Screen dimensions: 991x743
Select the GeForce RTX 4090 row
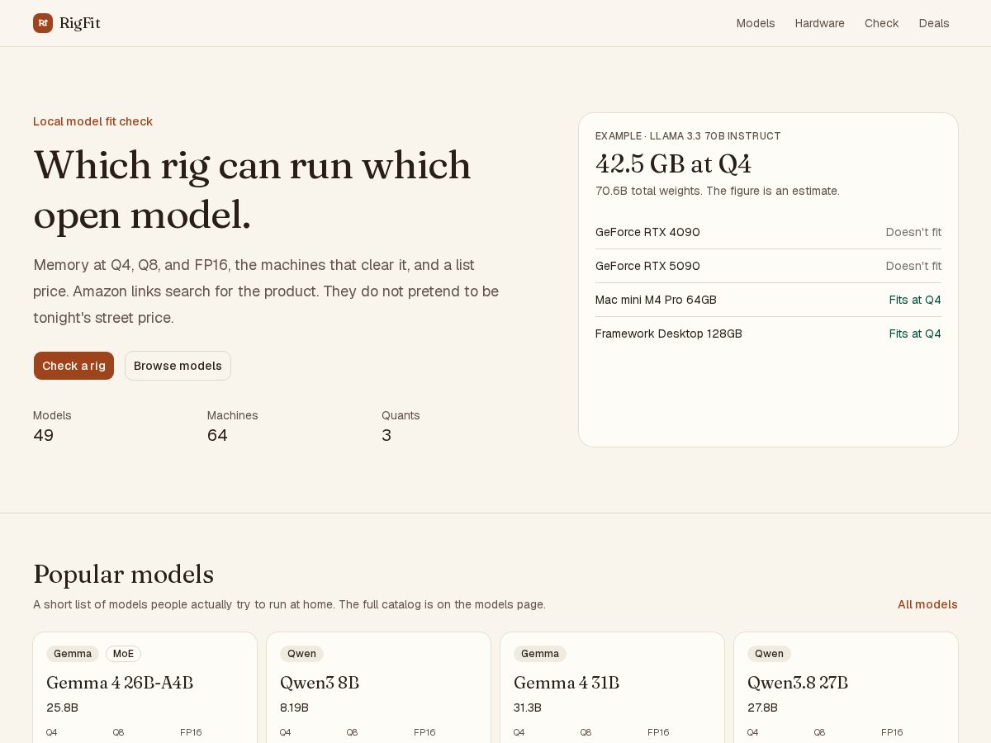(x=768, y=232)
